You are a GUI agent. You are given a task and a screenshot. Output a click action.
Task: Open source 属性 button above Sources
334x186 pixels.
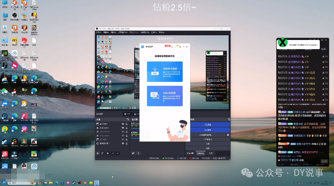pos(127,114)
